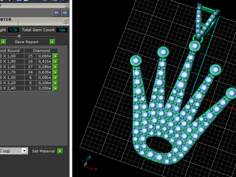Click the weight cell 0,63tw

click(45, 72)
